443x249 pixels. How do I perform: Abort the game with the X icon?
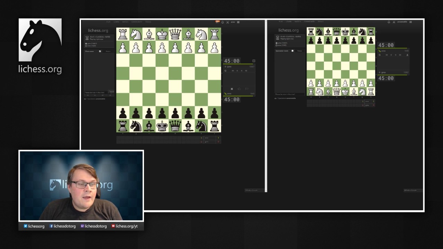tap(232, 89)
